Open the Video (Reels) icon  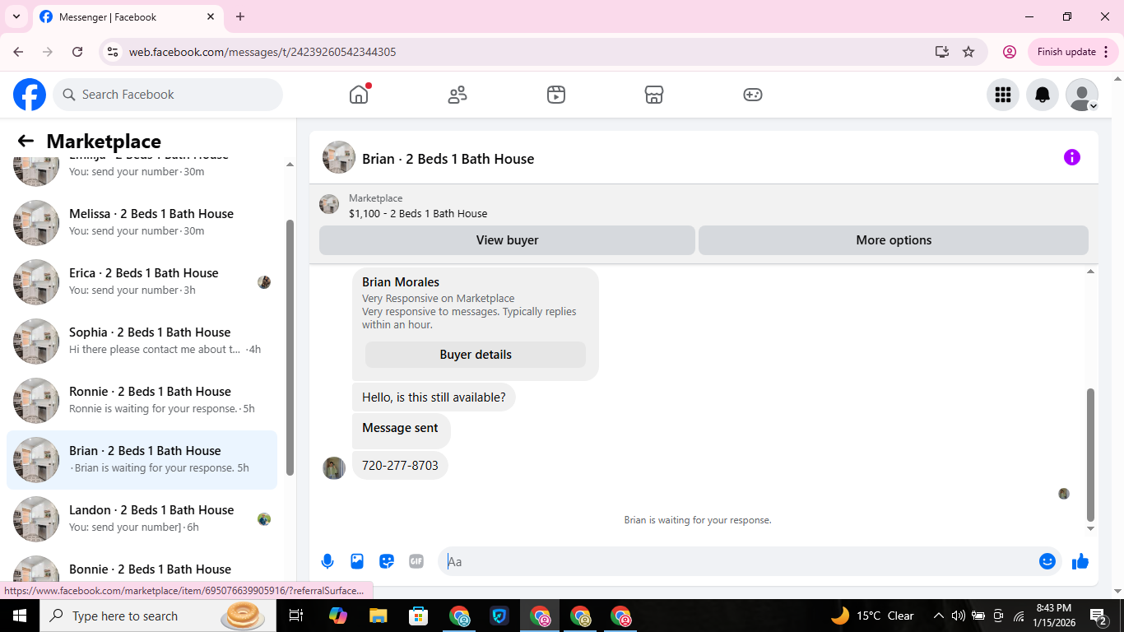[x=556, y=95]
